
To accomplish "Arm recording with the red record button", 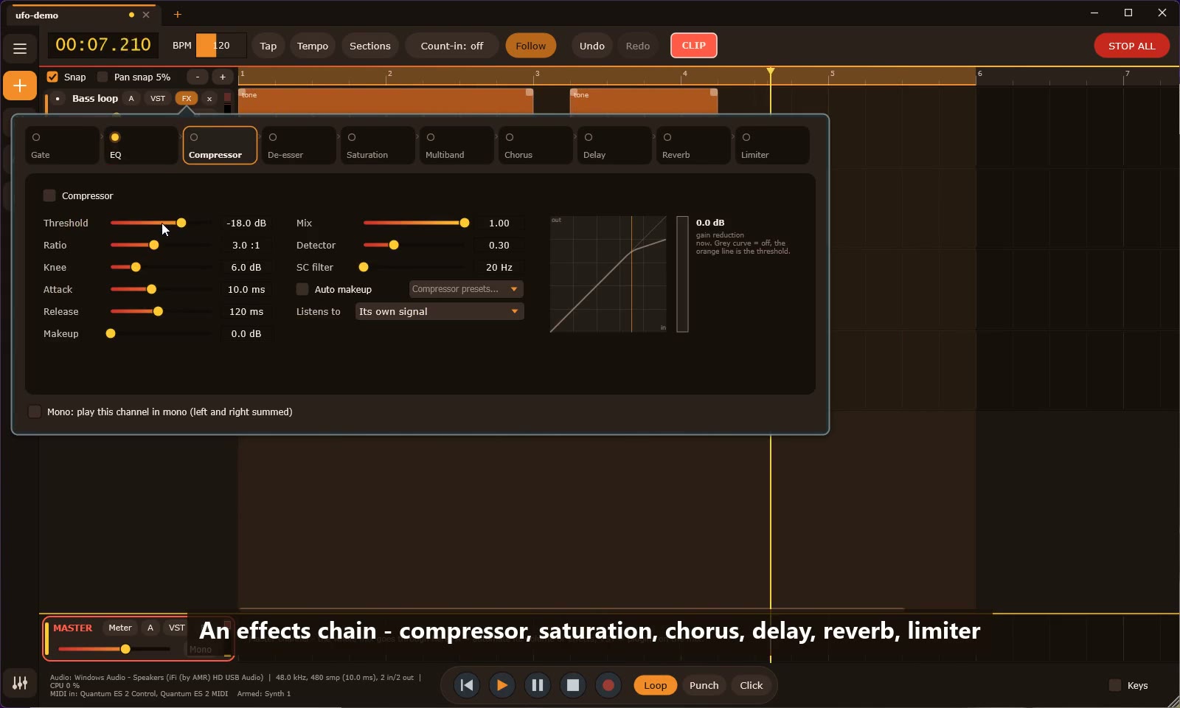I will (x=608, y=685).
